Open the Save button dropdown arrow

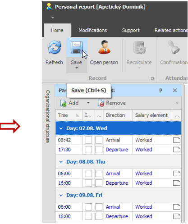coord(77,68)
